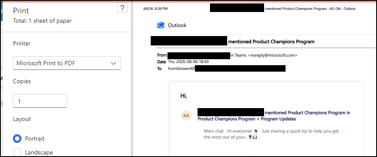Click the AA avatar circle
377x157 pixels.
pos(186,116)
